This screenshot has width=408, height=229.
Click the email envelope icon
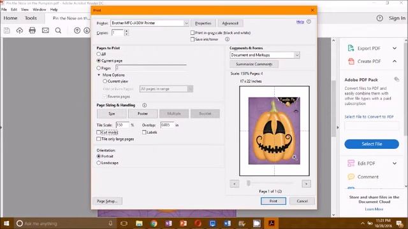[x=45, y=31]
